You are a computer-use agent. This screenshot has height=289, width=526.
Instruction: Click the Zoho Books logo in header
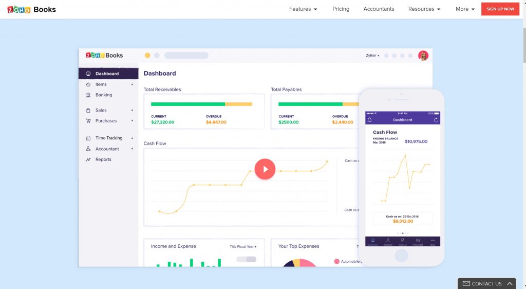coord(31,9)
